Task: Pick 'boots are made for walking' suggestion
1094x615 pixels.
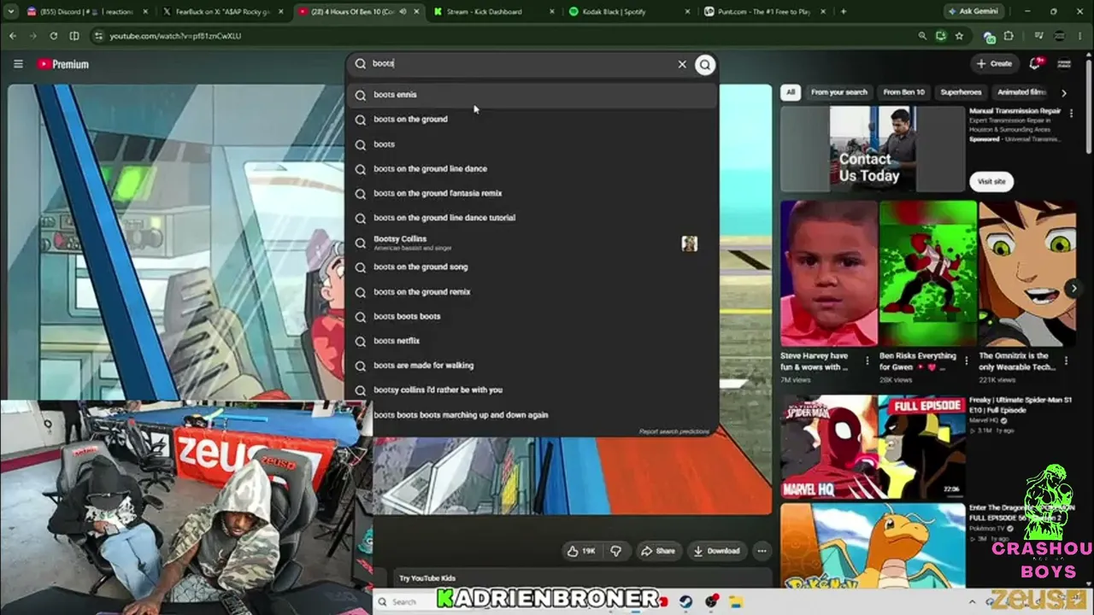Action: click(x=532, y=366)
